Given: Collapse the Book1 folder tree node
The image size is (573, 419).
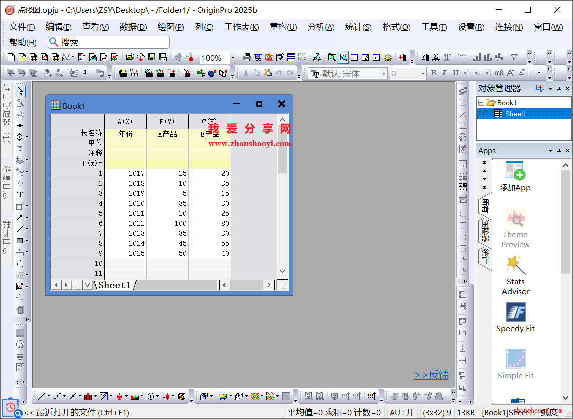Looking at the screenshot, I should click(x=481, y=103).
